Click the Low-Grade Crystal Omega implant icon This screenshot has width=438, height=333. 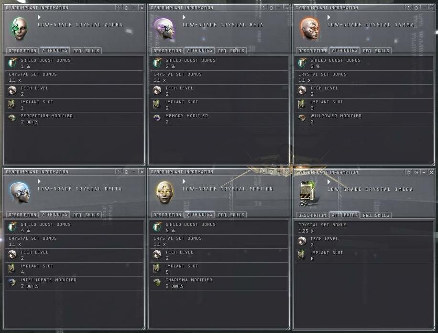[308, 193]
